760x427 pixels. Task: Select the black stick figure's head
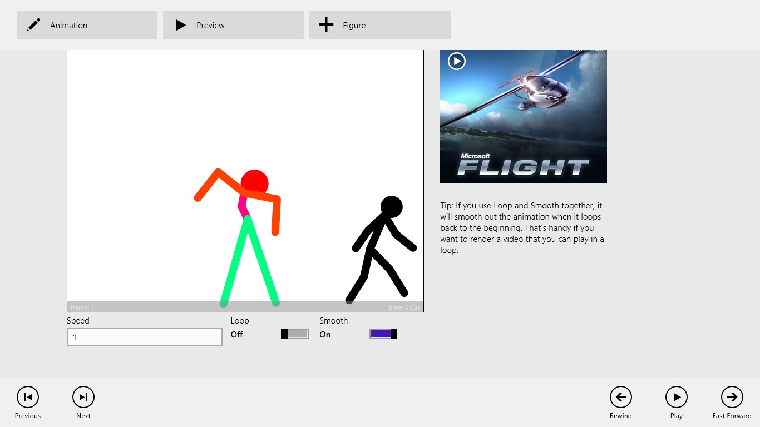click(392, 206)
